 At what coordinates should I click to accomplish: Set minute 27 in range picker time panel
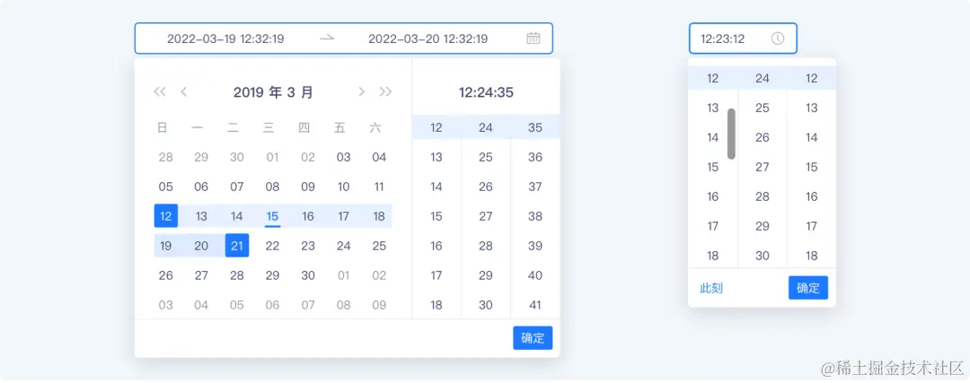[486, 216]
